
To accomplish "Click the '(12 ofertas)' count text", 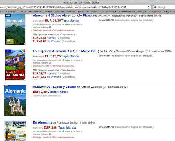I will pyautogui.click(x=62, y=38).
